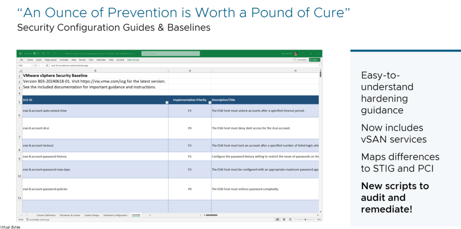Open the Table Design ribbon tab
Viewport: 461px width, 229px height.
133,60
